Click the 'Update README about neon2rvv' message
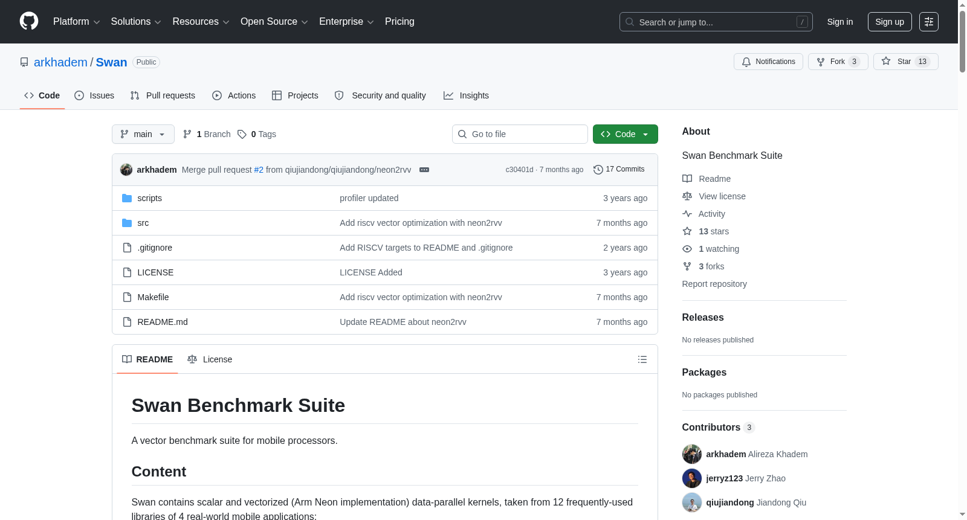This screenshot has width=967, height=520. pos(403,322)
